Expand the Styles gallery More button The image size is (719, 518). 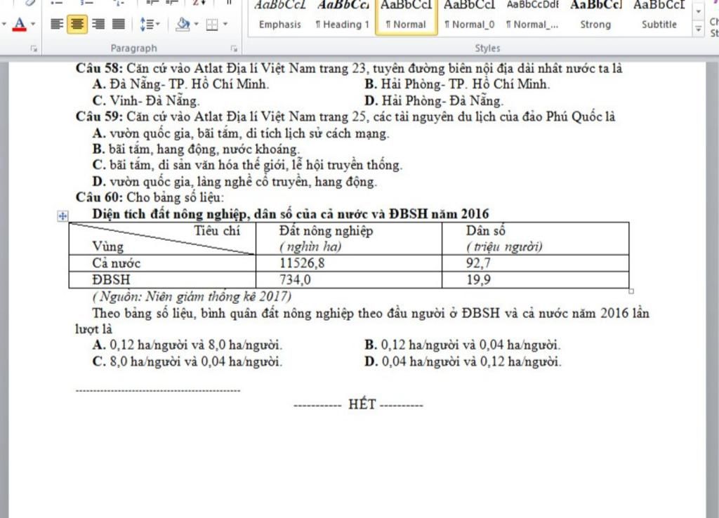pos(699,29)
